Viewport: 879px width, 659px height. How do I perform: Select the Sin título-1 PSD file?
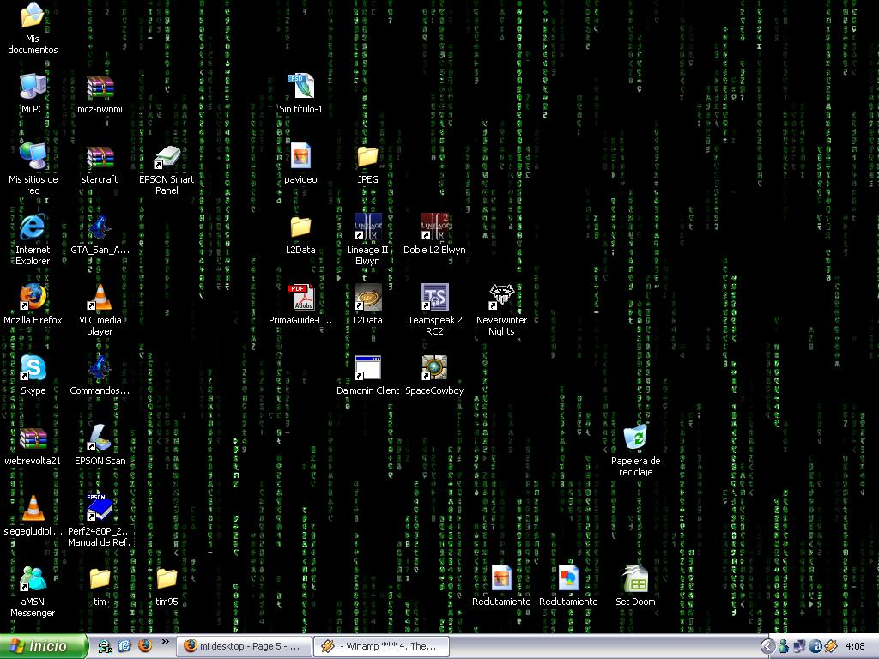[300, 93]
